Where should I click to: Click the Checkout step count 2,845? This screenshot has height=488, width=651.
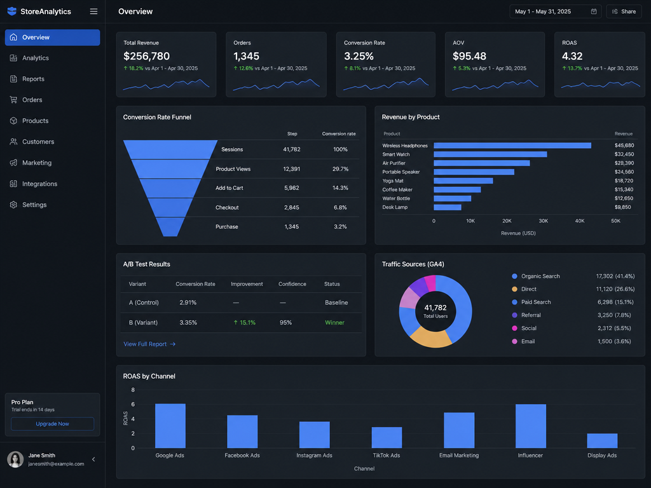[291, 208]
